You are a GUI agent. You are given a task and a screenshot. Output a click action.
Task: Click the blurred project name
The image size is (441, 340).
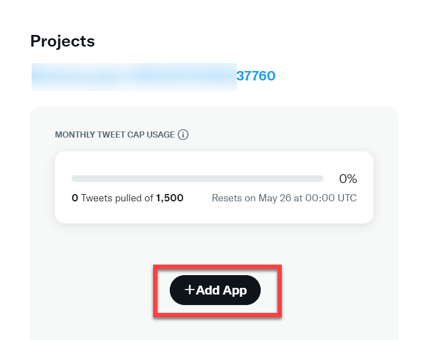[134, 77]
